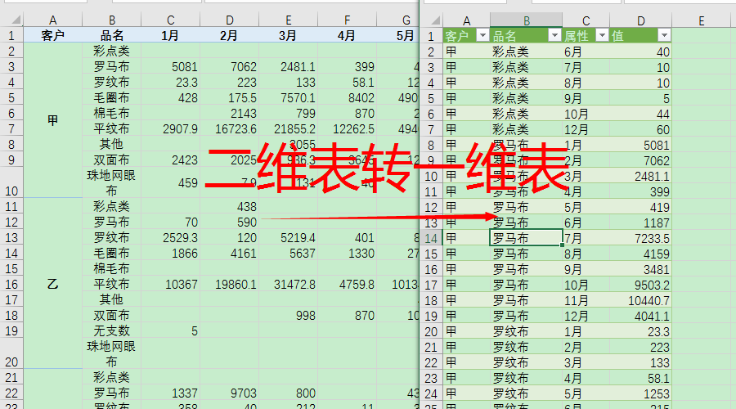
Task: Select merged cell 乙 in left sheet
Action: 52,283
